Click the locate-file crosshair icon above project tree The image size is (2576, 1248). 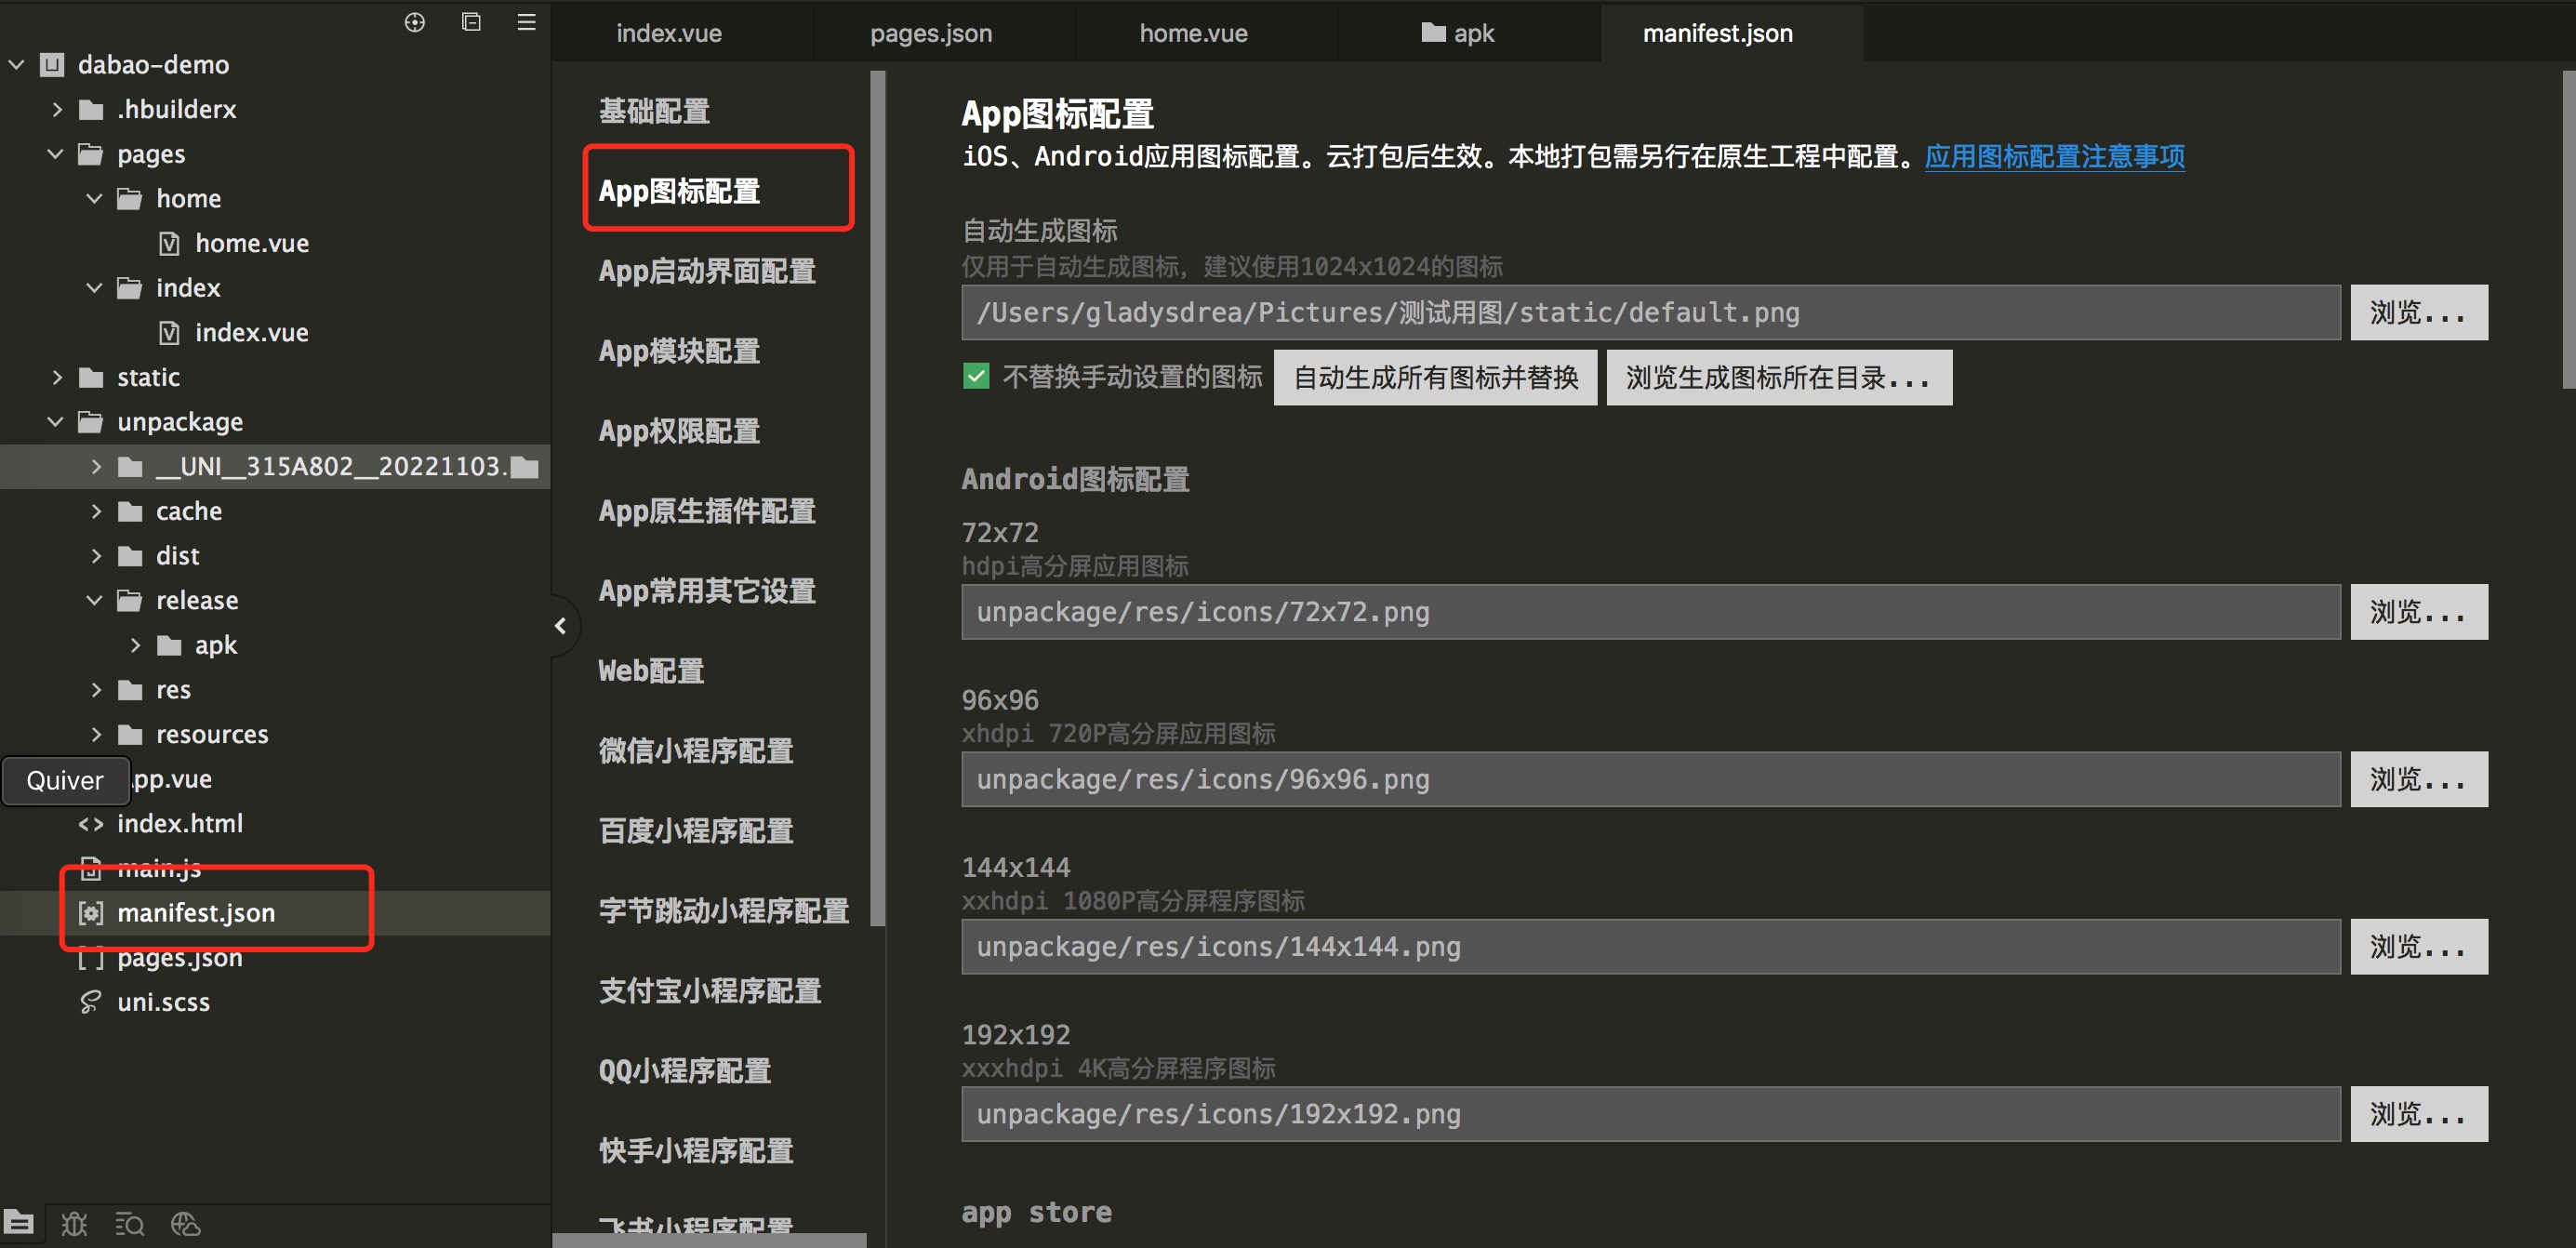(414, 22)
